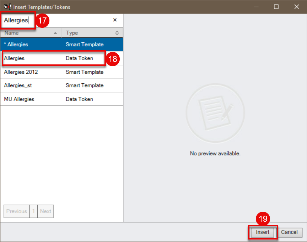307x242 pixels.
Task: Click the Allergies search input field
Action: point(57,20)
